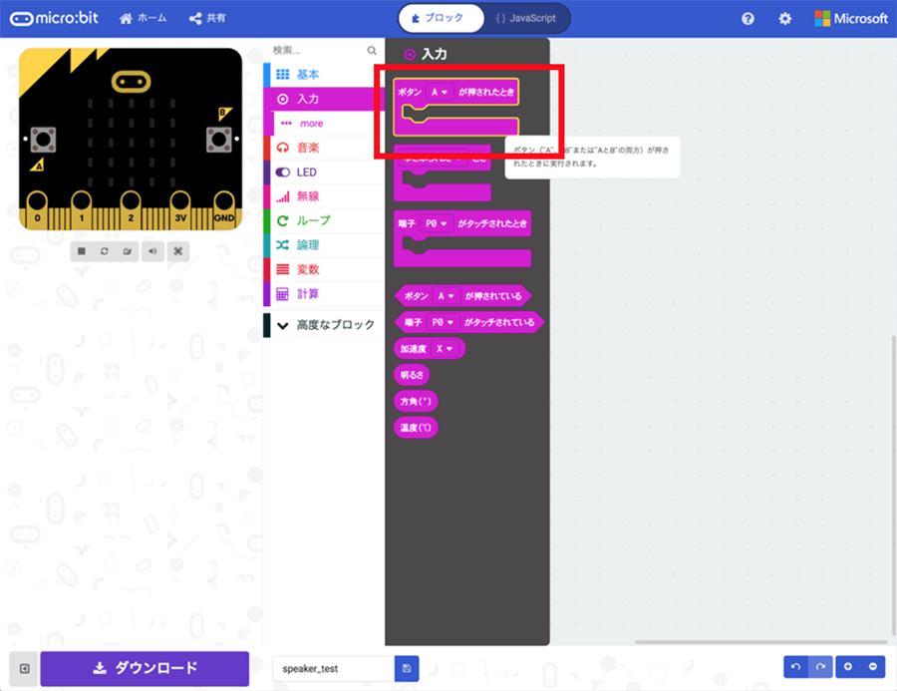
Task: Redo the last action
Action: [820, 667]
